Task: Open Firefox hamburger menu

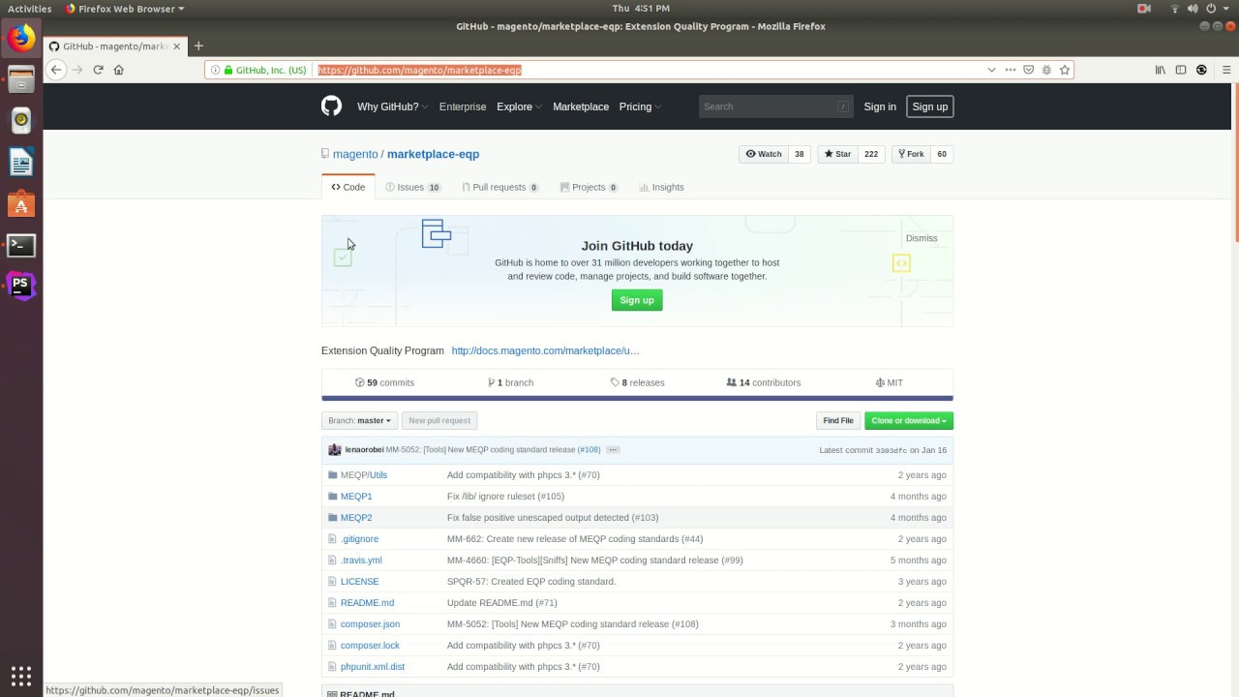Action: tap(1226, 70)
